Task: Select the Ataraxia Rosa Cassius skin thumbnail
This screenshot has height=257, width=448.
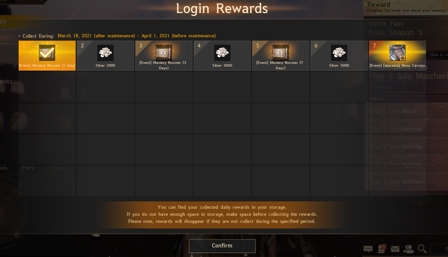Action: (x=397, y=53)
